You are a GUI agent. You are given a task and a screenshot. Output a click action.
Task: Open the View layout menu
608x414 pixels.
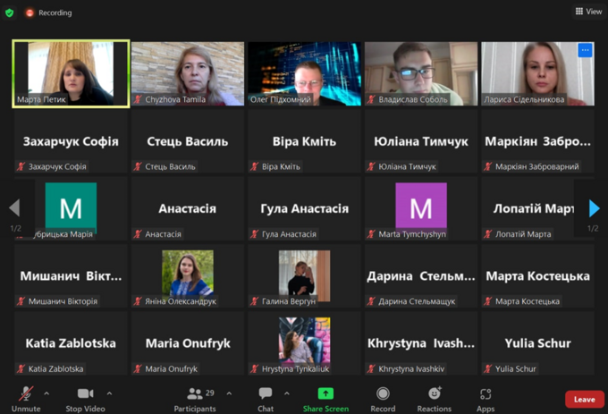coord(588,12)
